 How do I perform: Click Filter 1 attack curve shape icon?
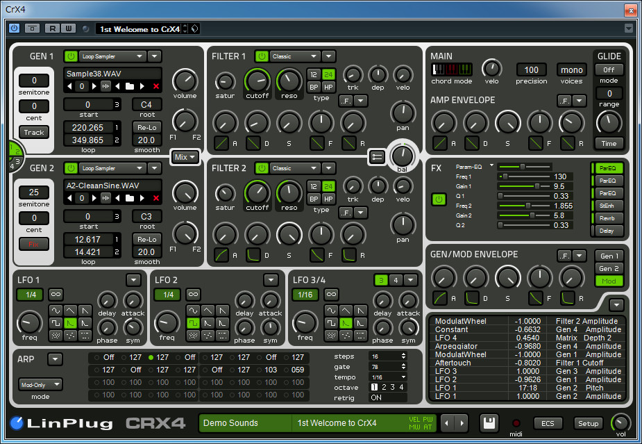221,143
